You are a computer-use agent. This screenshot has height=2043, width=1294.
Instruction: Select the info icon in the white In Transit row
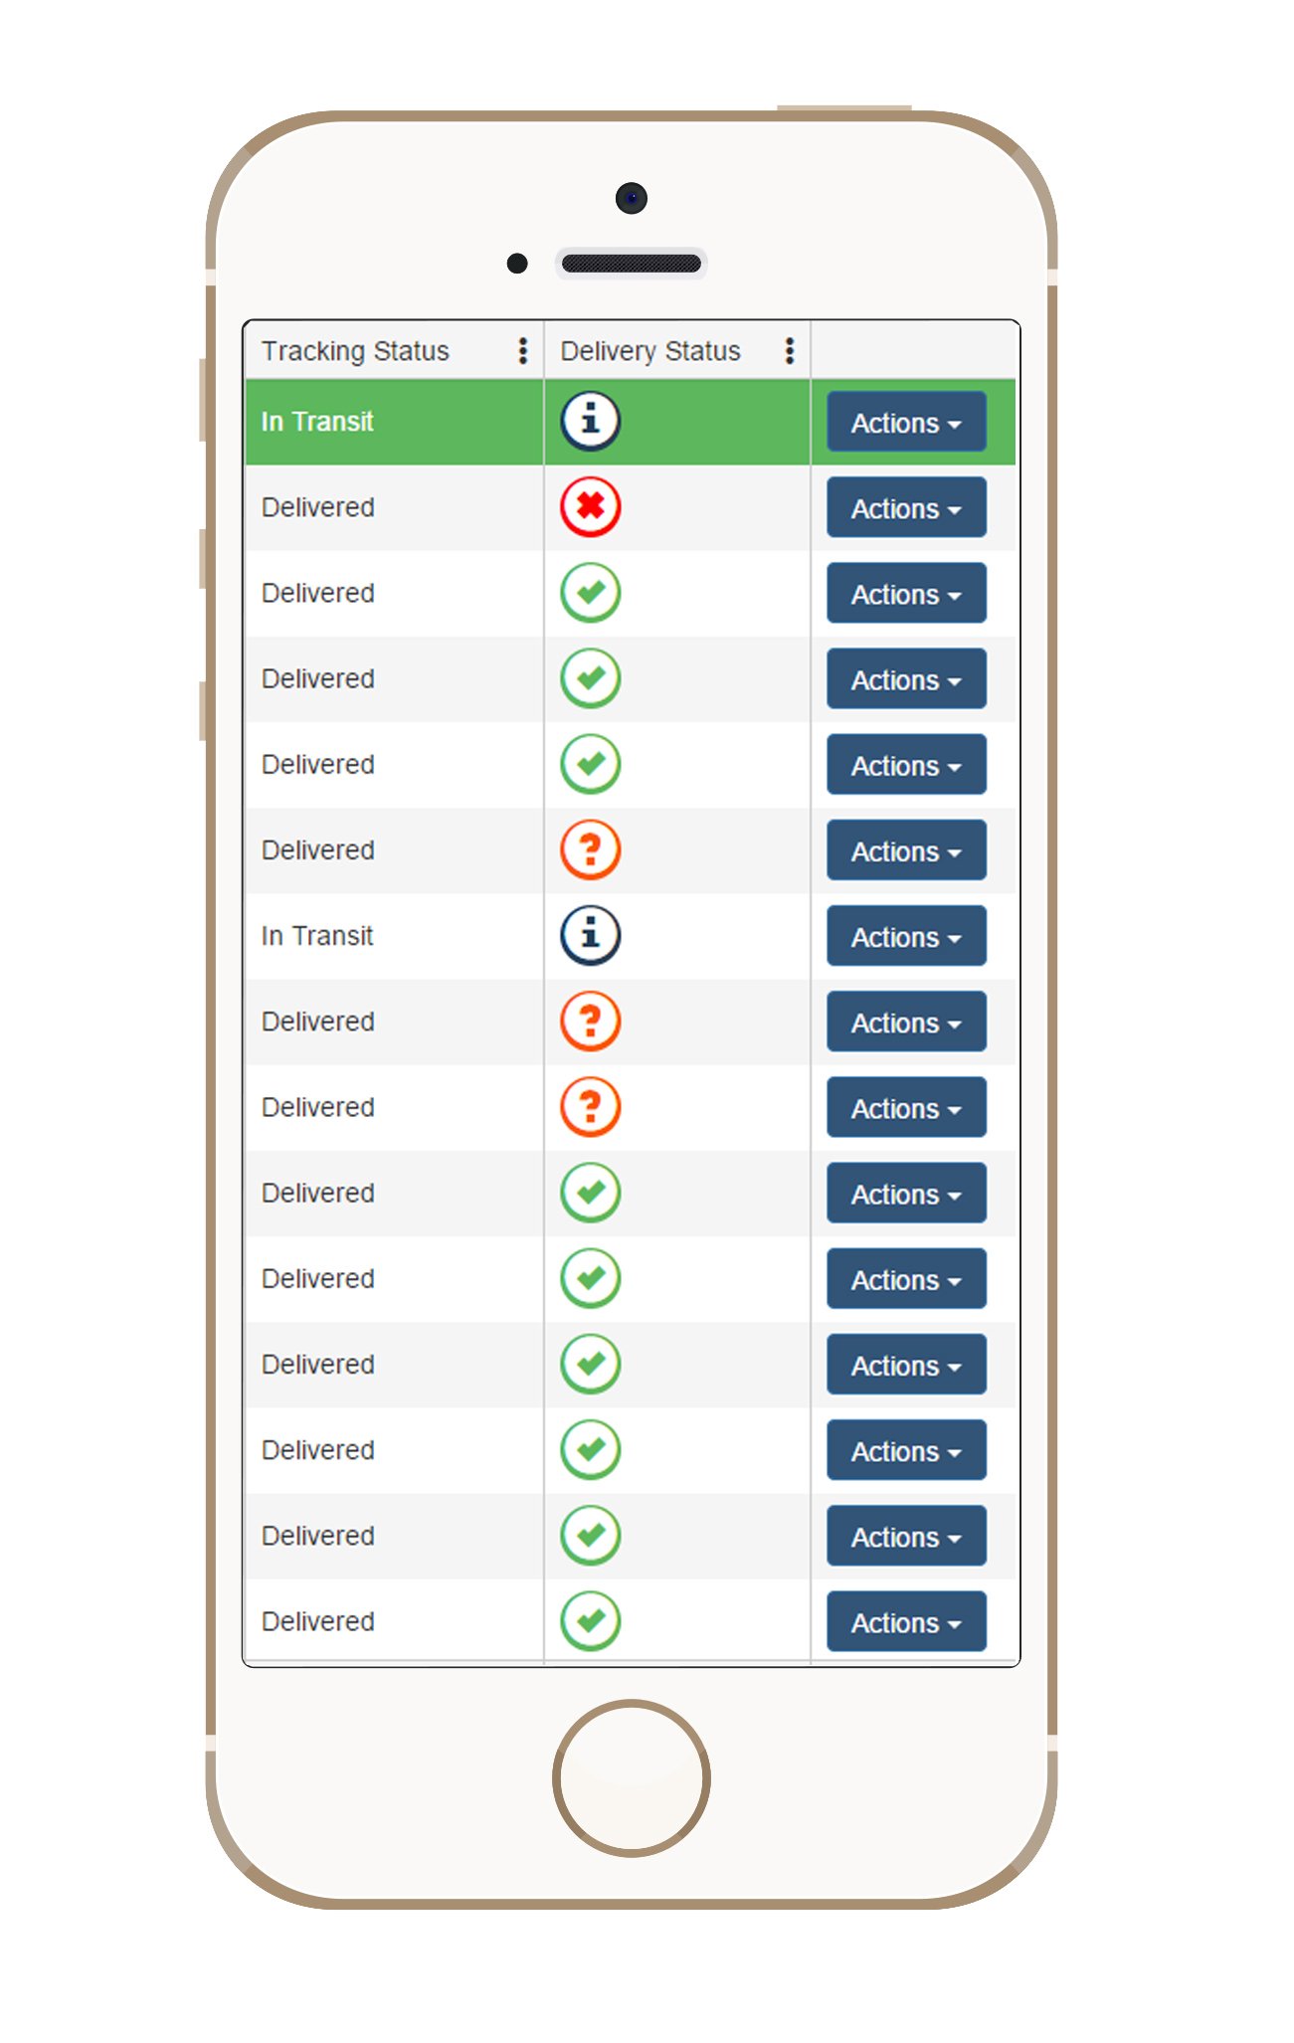[x=590, y=936]
